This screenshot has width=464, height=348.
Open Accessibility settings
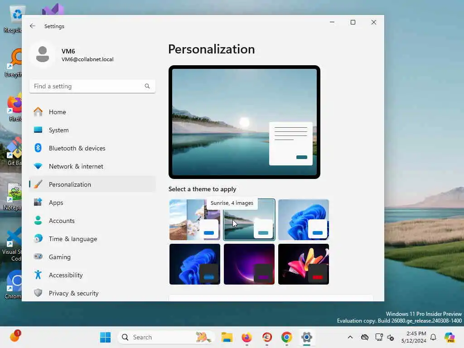(x=92, y=275)
